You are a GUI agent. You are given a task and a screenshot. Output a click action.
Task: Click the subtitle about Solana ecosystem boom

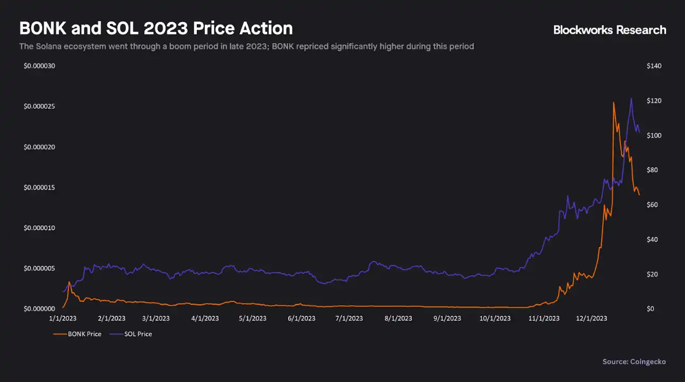[x=246, y=47]
